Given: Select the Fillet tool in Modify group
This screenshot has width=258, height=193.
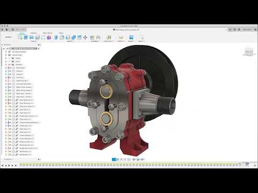Looking at the screenshot, I should [62, 38].
